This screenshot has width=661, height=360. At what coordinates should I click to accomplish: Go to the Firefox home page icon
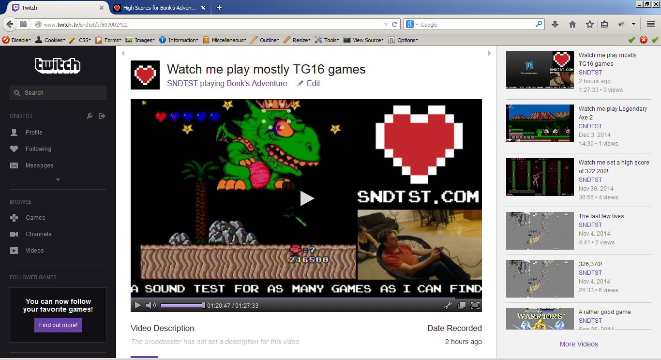tap(572, 24)
